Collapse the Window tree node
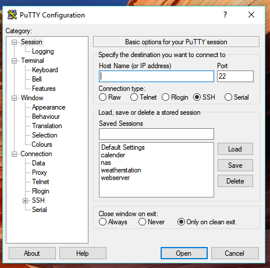The height and width of the screenshot is (268, 270). point(14,98)
